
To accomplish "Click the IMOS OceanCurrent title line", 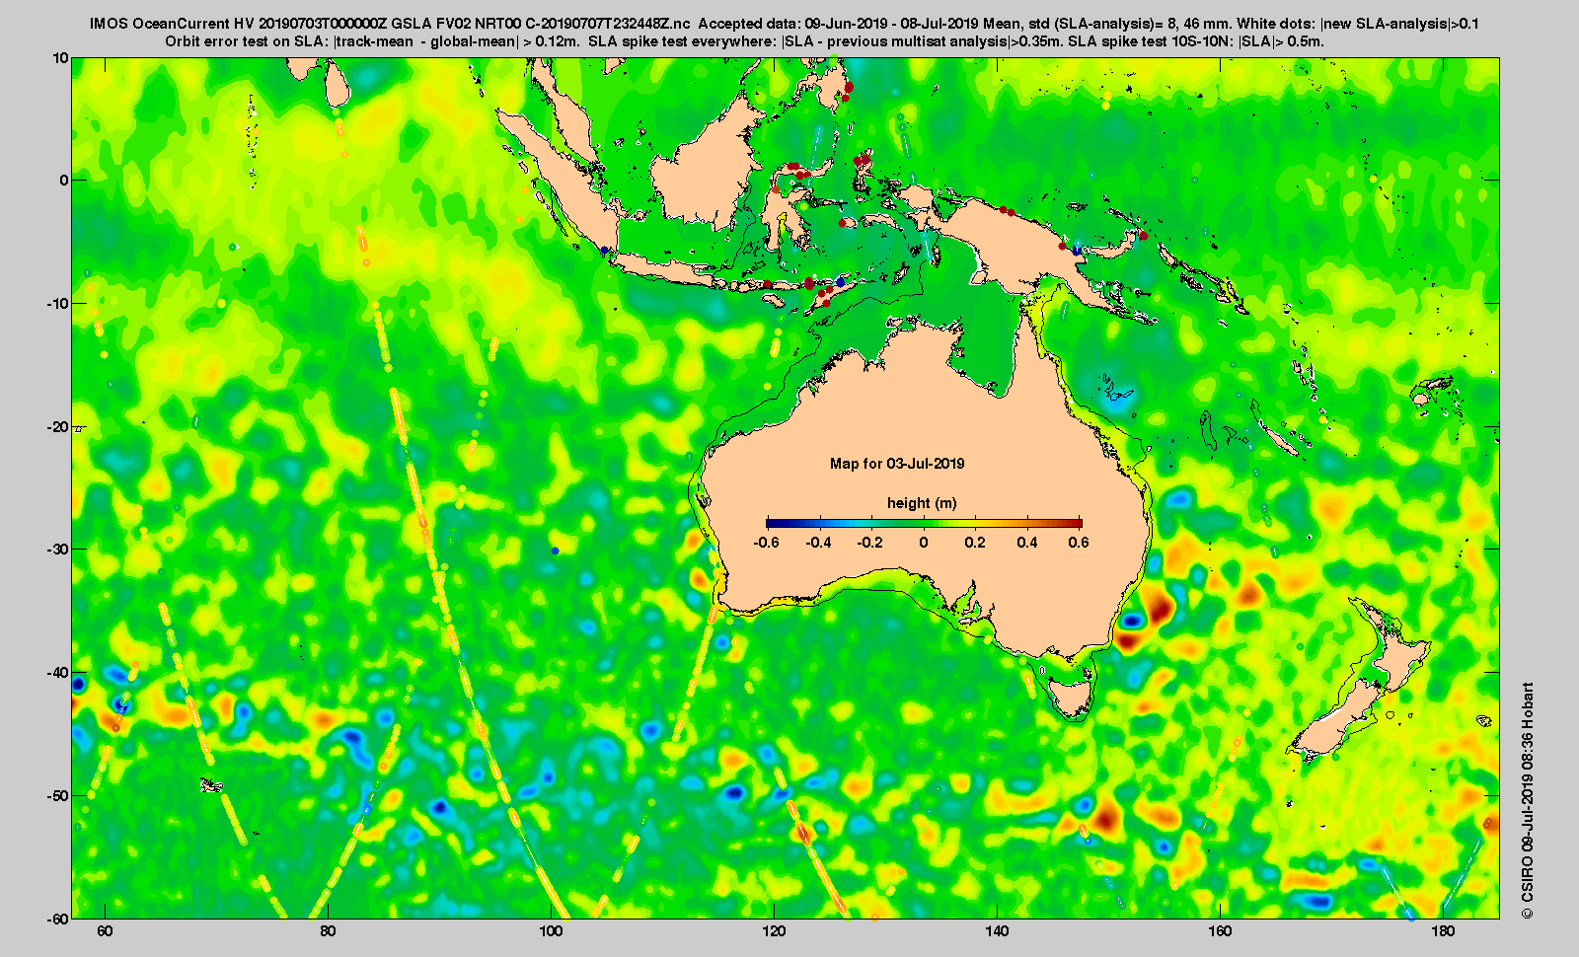I will [785, 24].
